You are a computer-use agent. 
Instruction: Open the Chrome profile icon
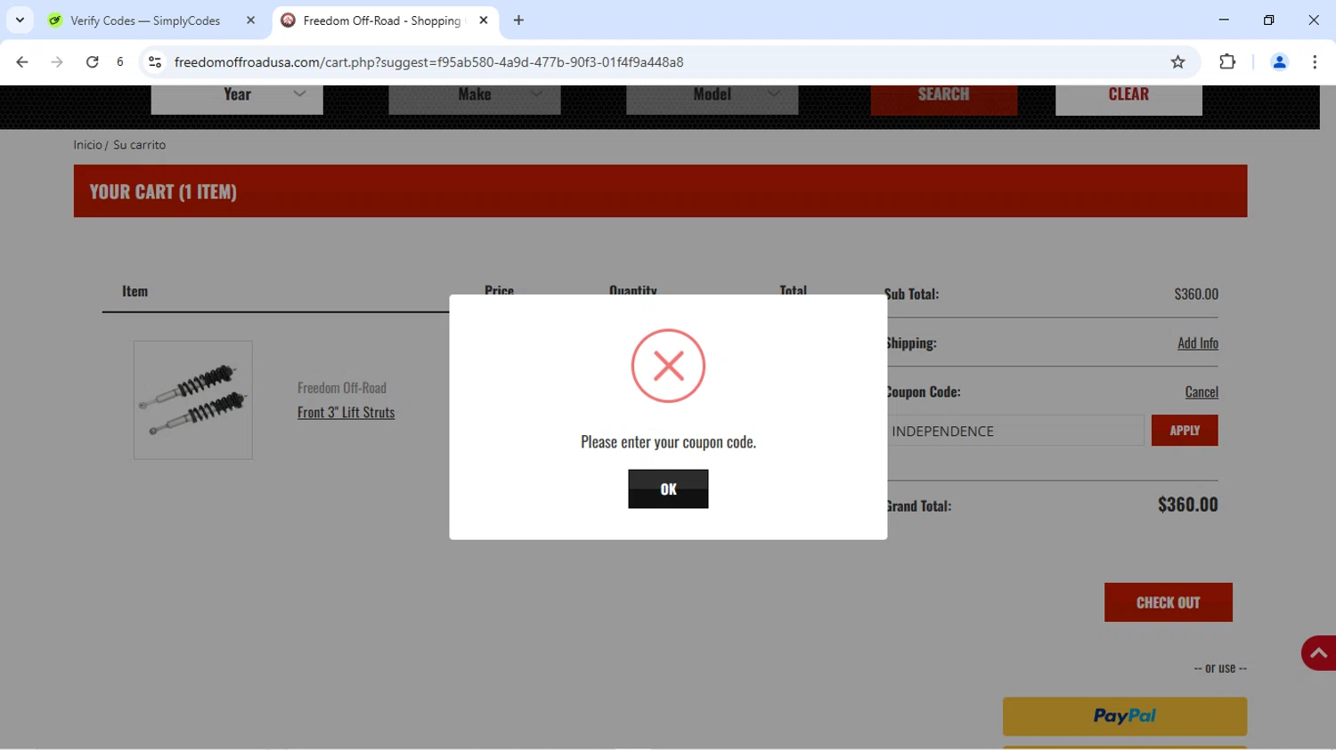(x=1279, y=62)
